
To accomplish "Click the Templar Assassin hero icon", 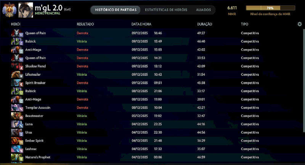I will tap(17, 108).
